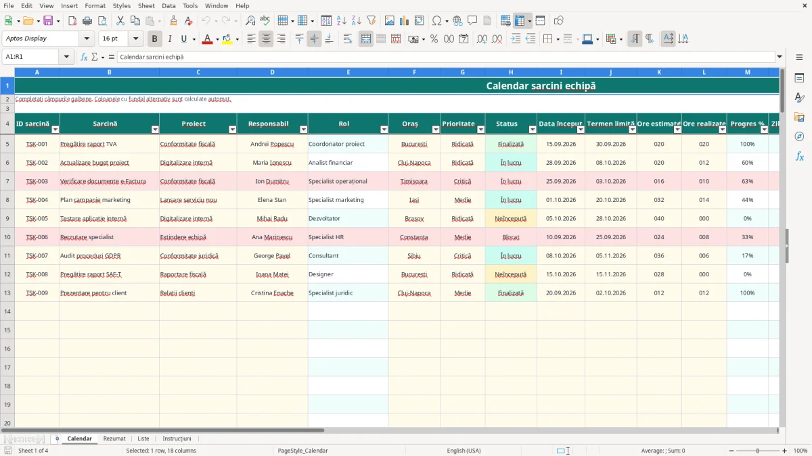Click the Save document icon
This screenshot has height=456, width=812.
[48, 21]
